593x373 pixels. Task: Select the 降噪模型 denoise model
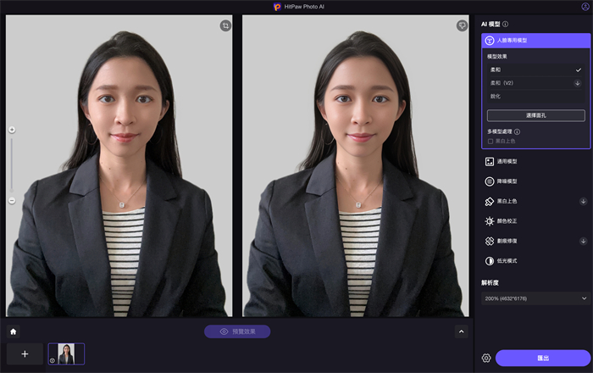[x=509, y=181]
